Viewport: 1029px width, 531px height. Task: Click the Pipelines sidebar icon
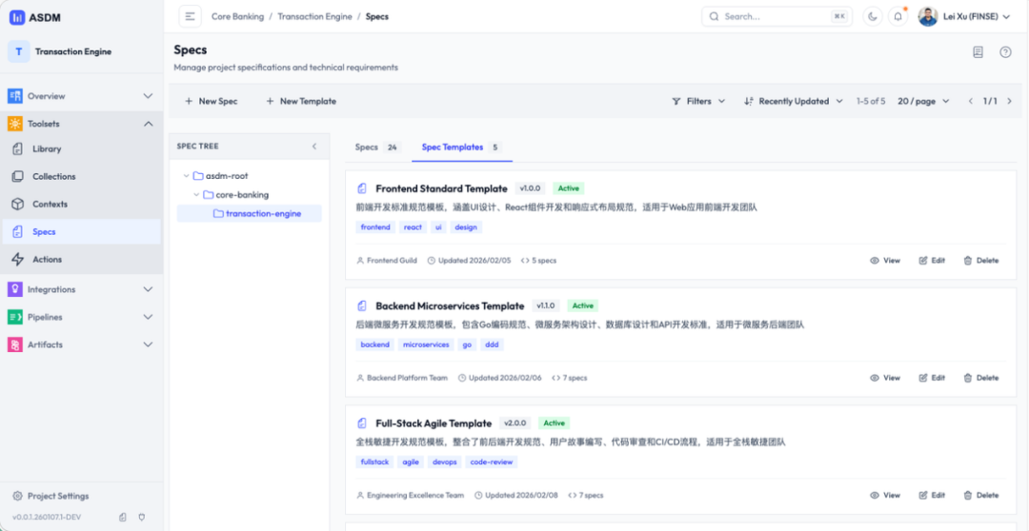[15, 317]
